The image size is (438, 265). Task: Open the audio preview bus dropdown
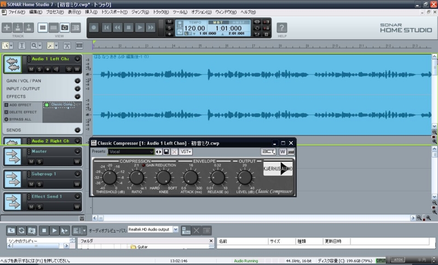[x=176, y=229]
